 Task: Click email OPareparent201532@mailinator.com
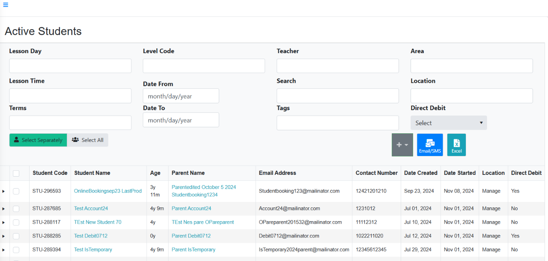point(301,222)
